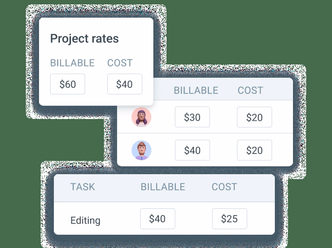Click the TASK column header

[x=82, y=187]
